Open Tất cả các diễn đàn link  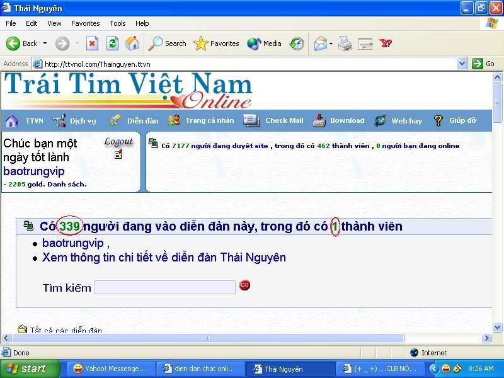[x=66, y=329]
